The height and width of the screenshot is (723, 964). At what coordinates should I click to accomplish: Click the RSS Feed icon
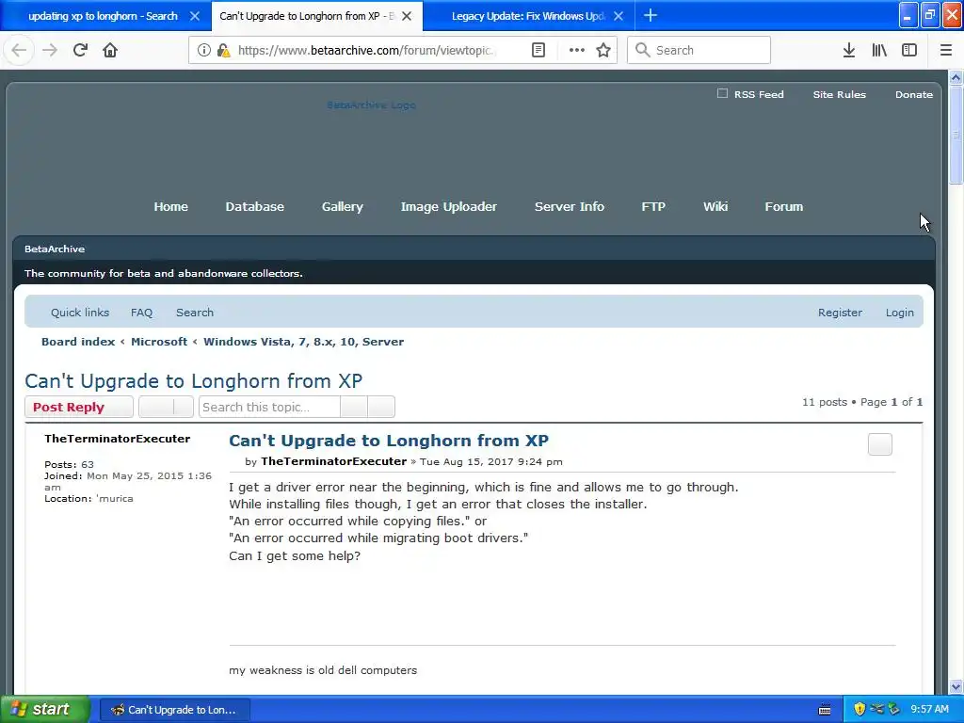click(722, 93)
